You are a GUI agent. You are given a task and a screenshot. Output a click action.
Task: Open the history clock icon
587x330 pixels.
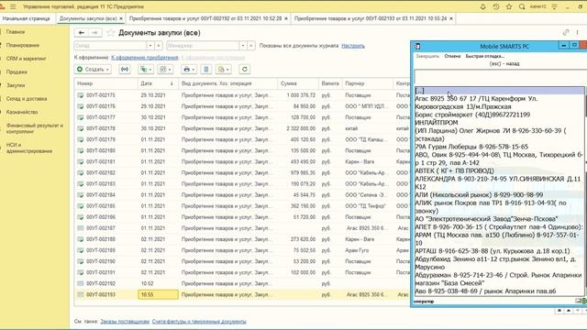point(496,6)
